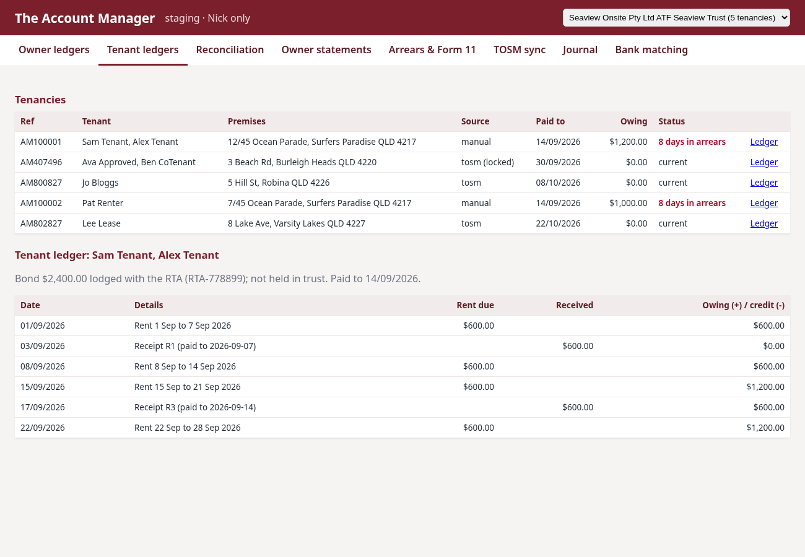This screenshot has height=557, width=805.
Task: Click The Account Manager title
Action: click(85, 18)
